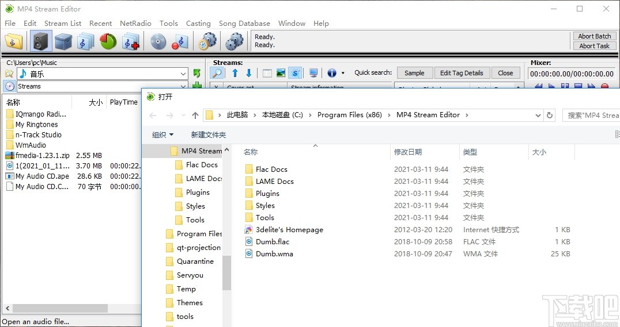Image resolution: width=620 pixels, height=327 pixels.
Task: Click the Abort Batch button
Action: tap(594, 36)
